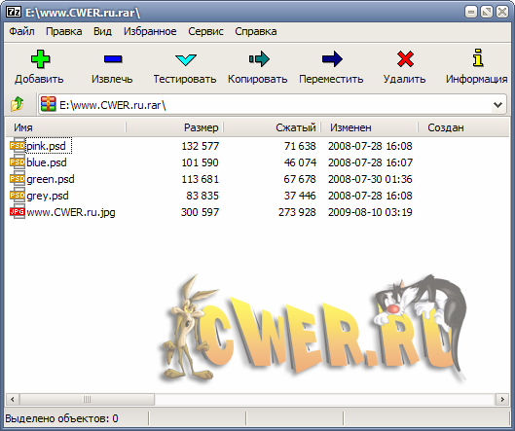The width and height of the screenshot is (515, 431).
Task: Click the Копировать arrow icon
Action: [259, 59]
